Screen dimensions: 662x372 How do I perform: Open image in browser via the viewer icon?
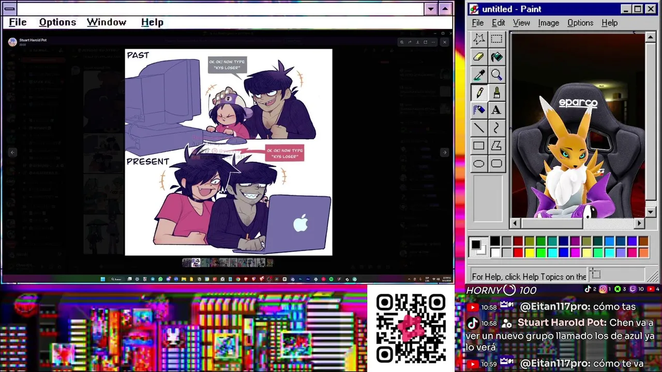click(426, 42)
